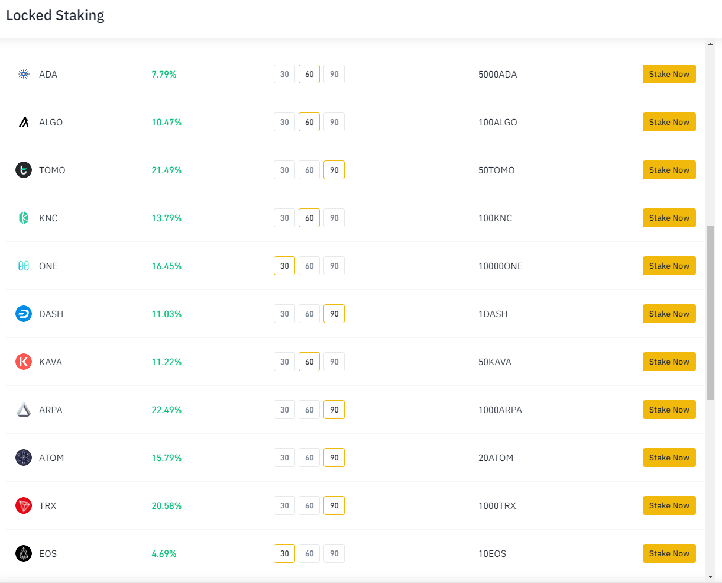
Task: Stake Now for DASH
Action: click(669, 314)
